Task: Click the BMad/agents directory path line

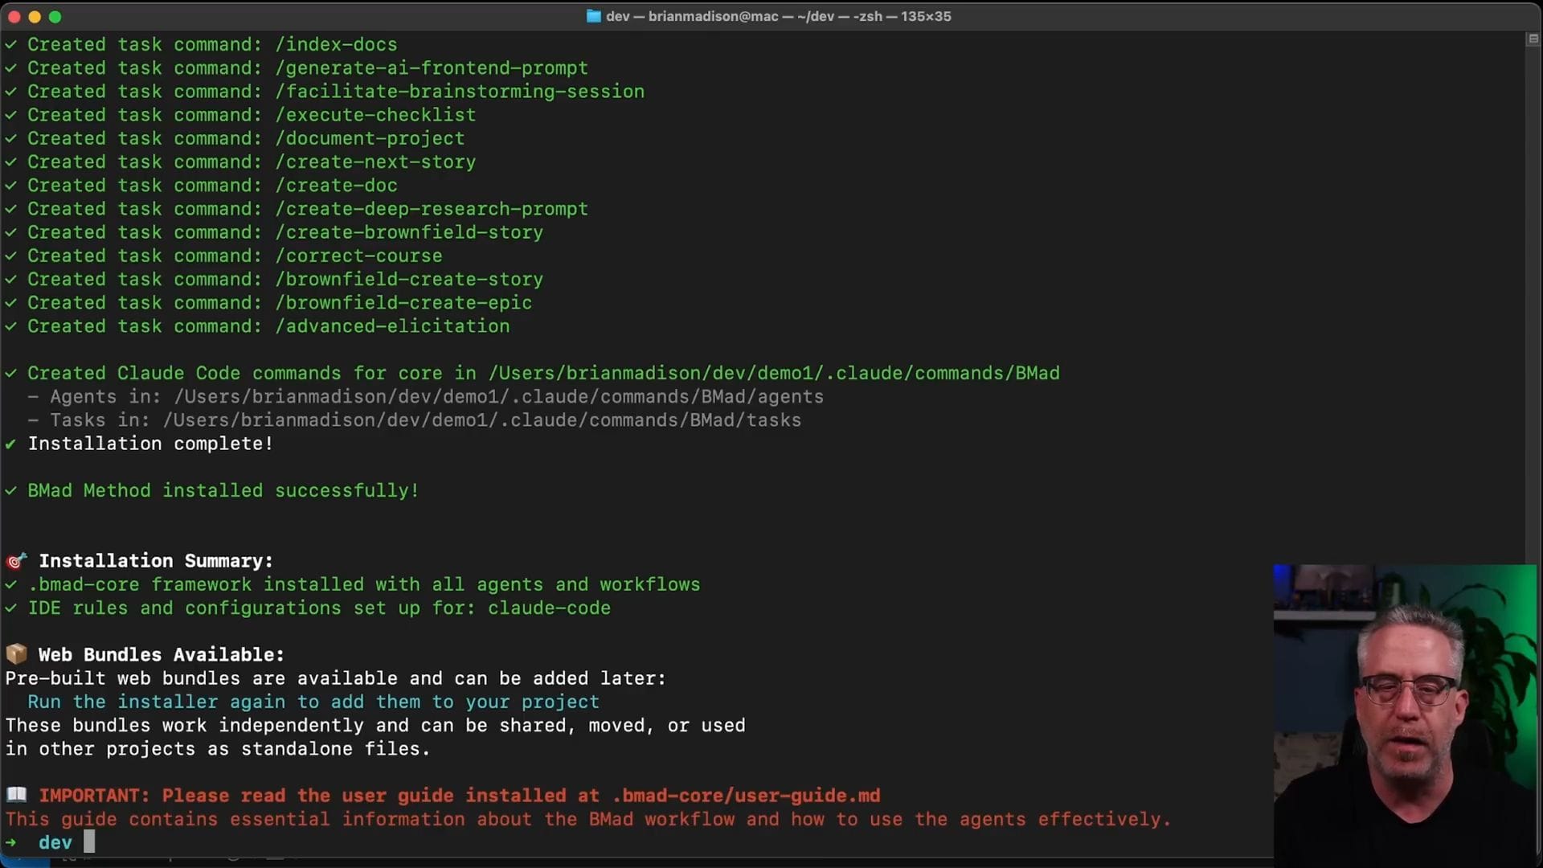Action: pos(498,396)
